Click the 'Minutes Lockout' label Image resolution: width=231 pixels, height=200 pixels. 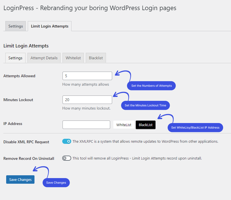[18, 100]
